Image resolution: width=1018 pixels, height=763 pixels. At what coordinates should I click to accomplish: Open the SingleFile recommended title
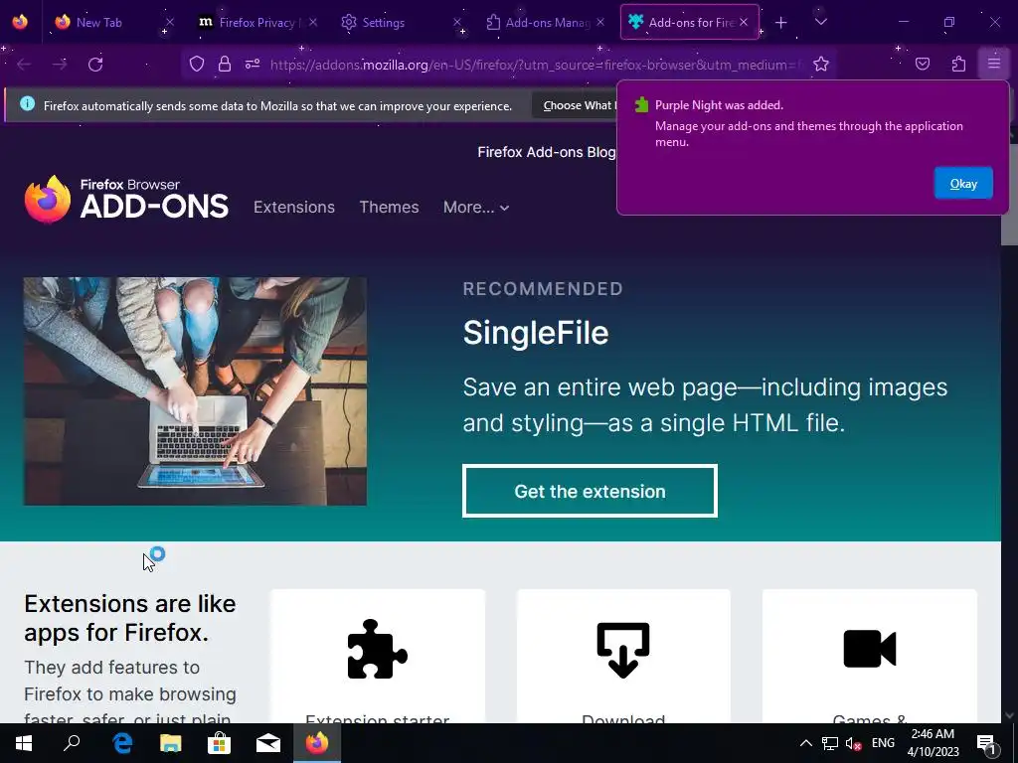536,333
